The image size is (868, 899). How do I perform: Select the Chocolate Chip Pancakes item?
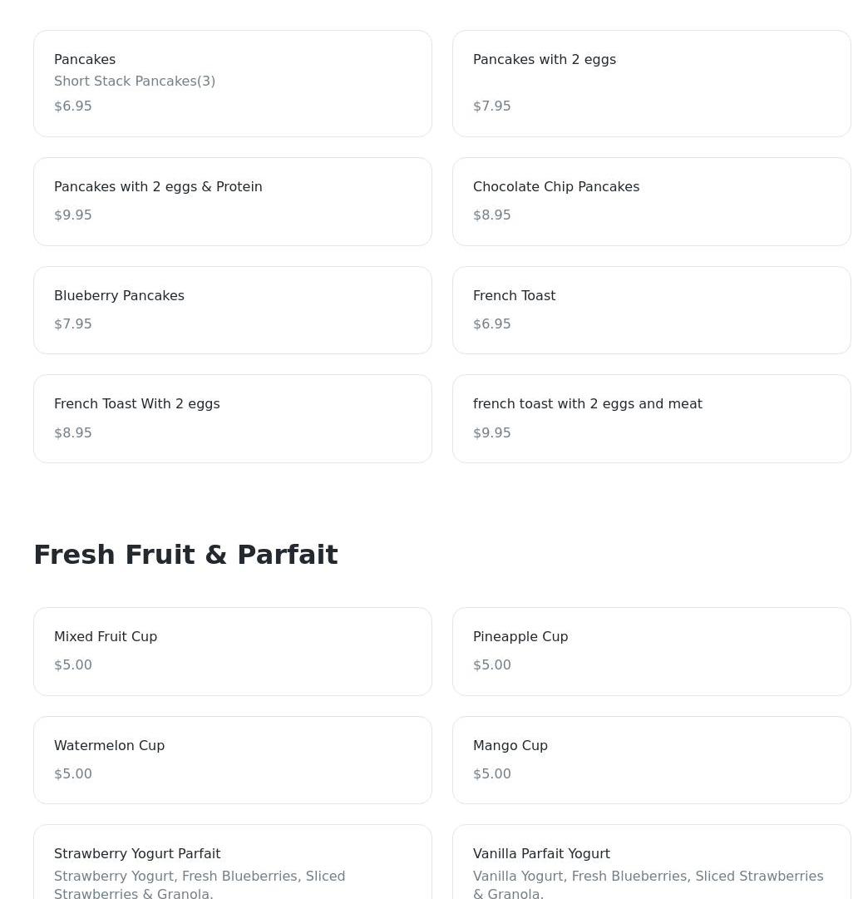(652, 202)
